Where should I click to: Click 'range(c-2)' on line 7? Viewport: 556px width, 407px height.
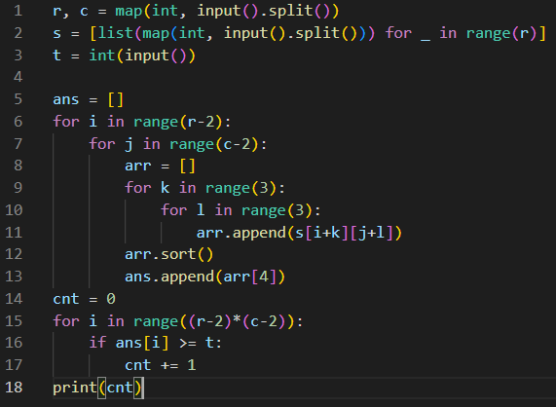click(214, 144)
